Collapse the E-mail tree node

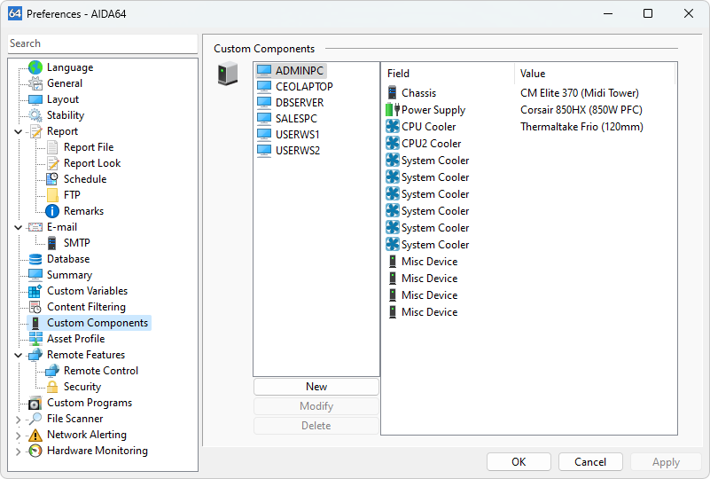point(19,227)
